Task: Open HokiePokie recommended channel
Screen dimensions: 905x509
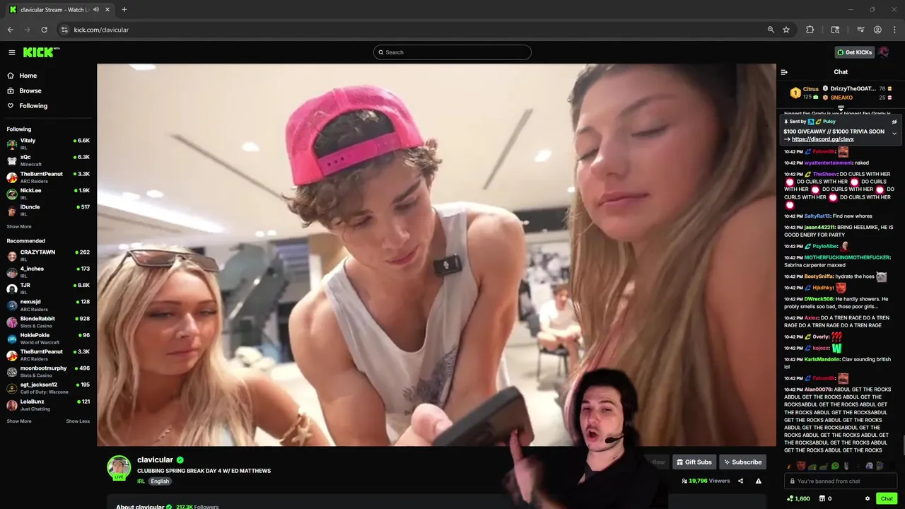Action: [48, 339]
